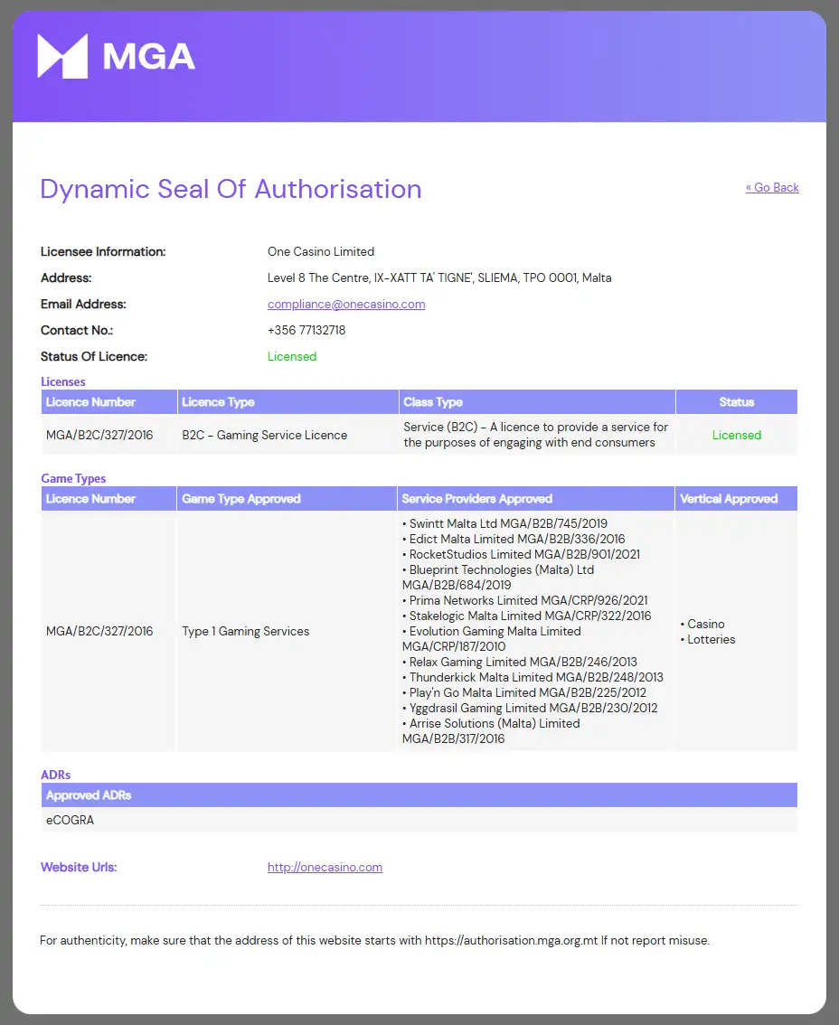This screenshot has height=1025, width=839.
Task: Click the Licence Type column header
Action: pos(288,402)
